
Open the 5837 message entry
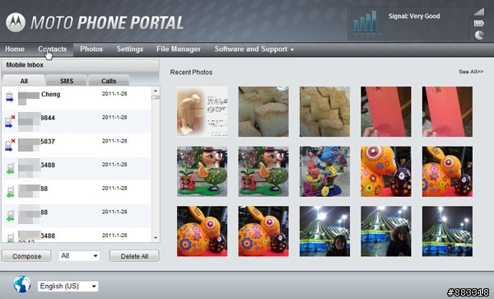[77, 145]
